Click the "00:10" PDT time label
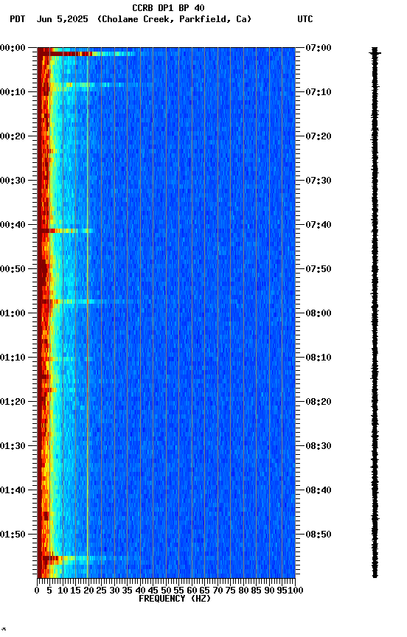The width and height of the screenshot is (407, 637). pyautogui.click(x=13, y=92)
